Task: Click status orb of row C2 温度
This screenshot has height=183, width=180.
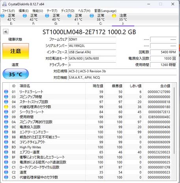Action: 6,172
